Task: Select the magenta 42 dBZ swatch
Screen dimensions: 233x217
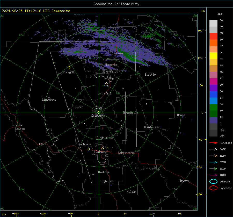Action: coord(213,81)
